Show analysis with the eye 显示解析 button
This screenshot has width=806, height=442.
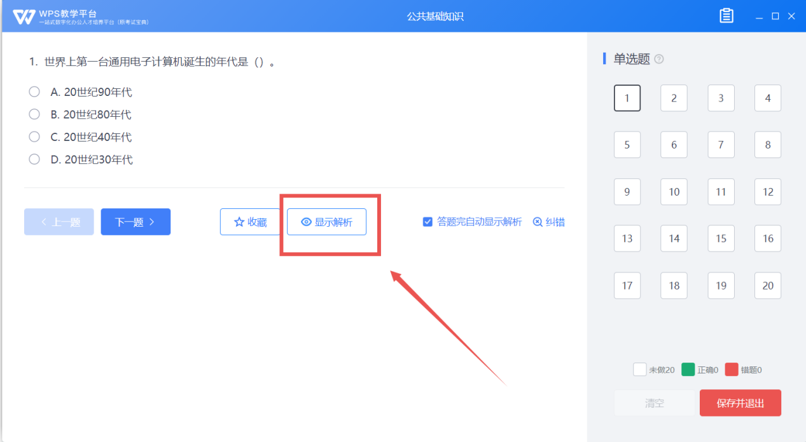(326, 222)
